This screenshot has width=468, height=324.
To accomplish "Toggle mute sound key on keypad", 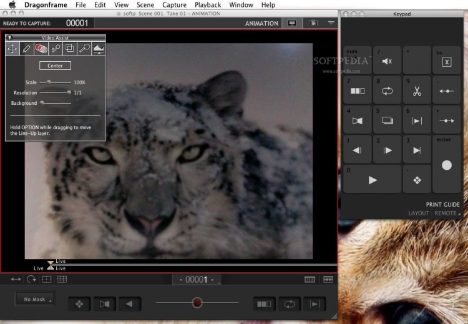I will point(387,61).
